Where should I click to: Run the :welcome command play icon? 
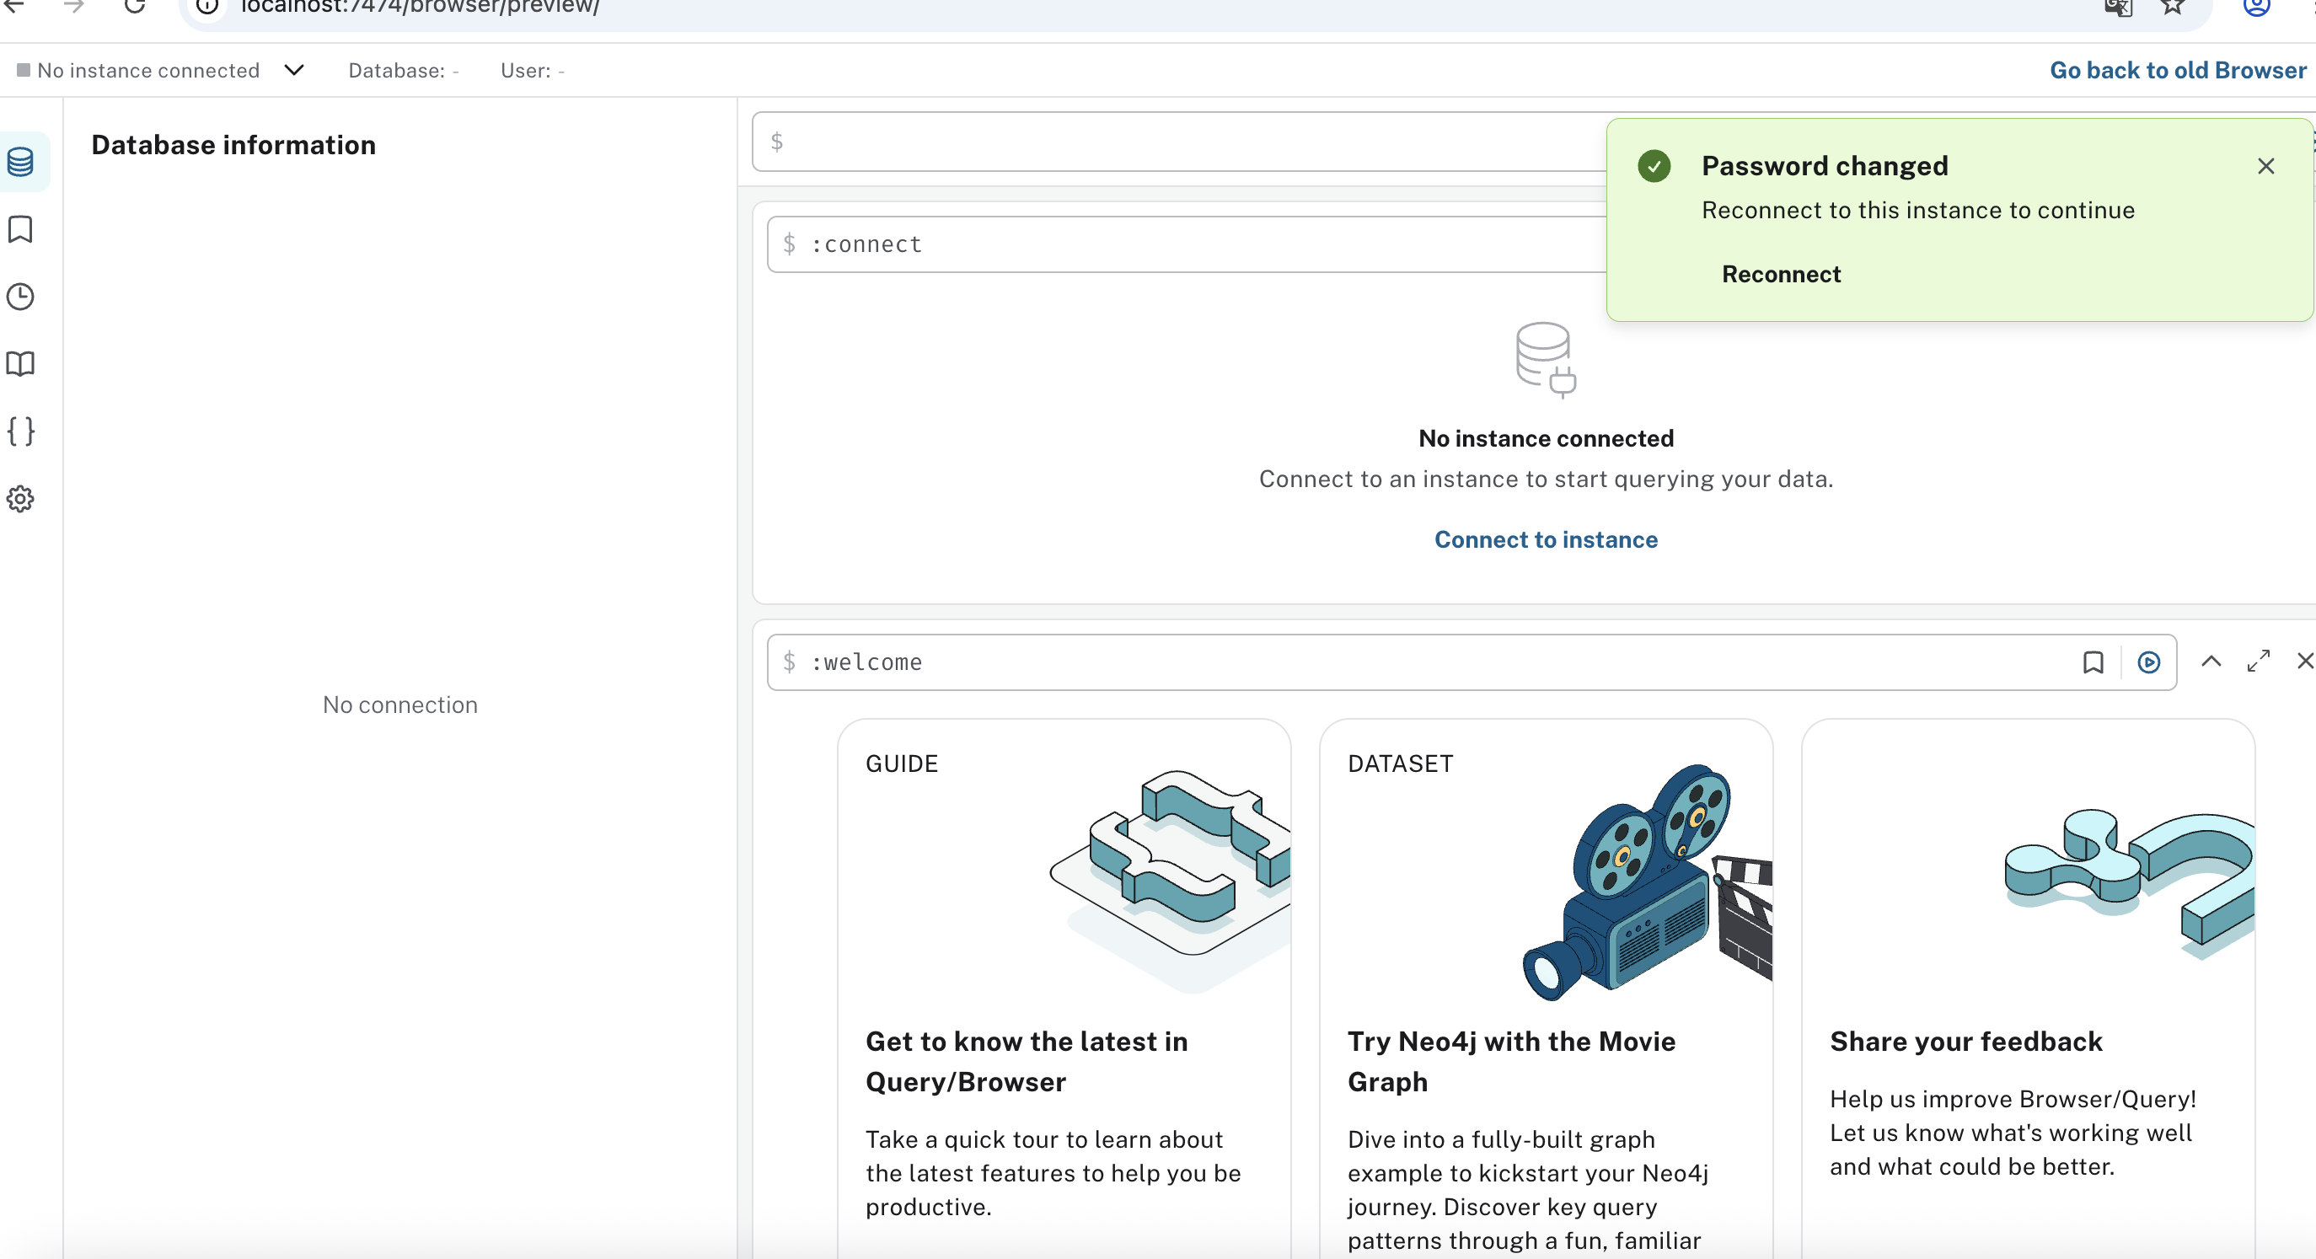2149,662
